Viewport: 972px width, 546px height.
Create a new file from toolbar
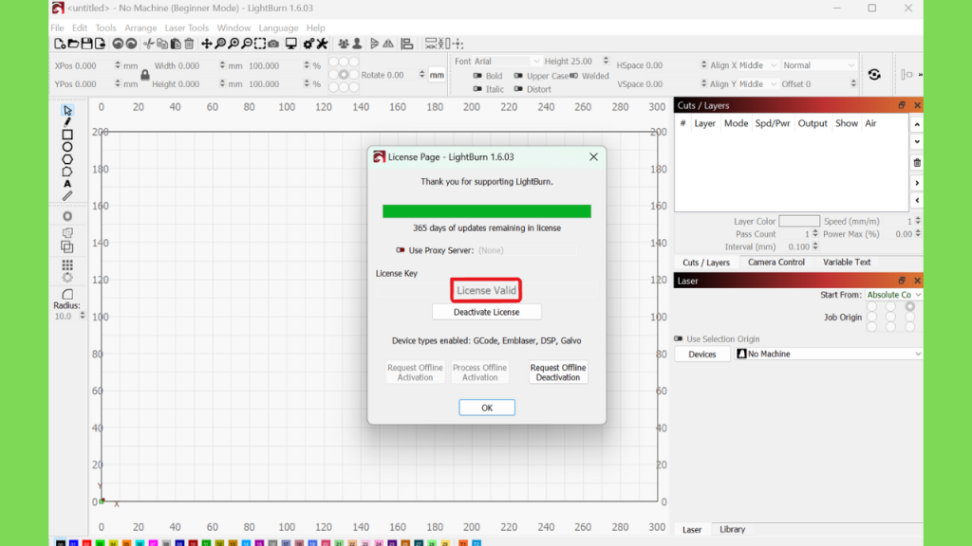click(x=60, y=44)
